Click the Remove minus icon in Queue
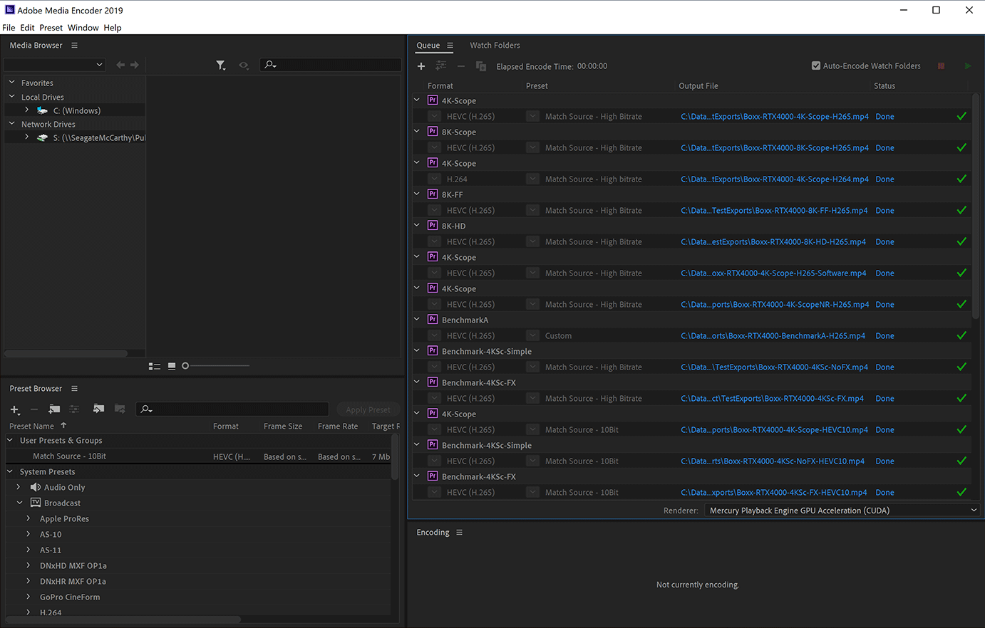This screenshot has height=628, width=985. coord(461,66)
